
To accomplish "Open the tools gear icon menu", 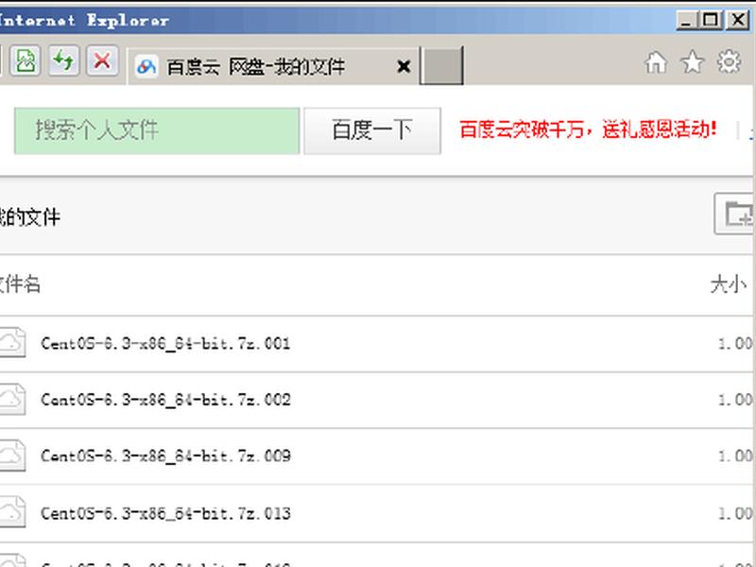I will pos(729,61).
